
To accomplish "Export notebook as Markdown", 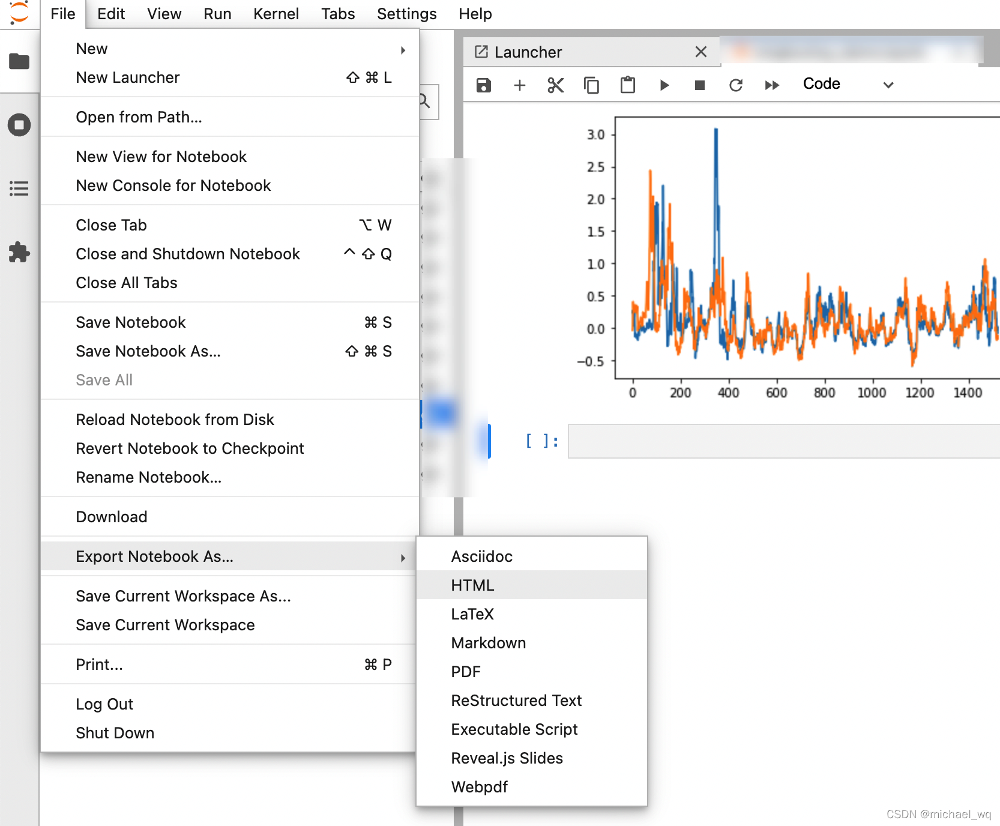I will tap(532, 643).
